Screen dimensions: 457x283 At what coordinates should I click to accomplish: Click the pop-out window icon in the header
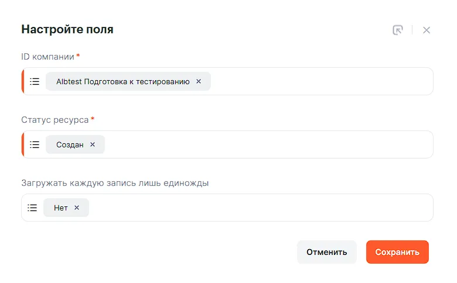(398, 30)
